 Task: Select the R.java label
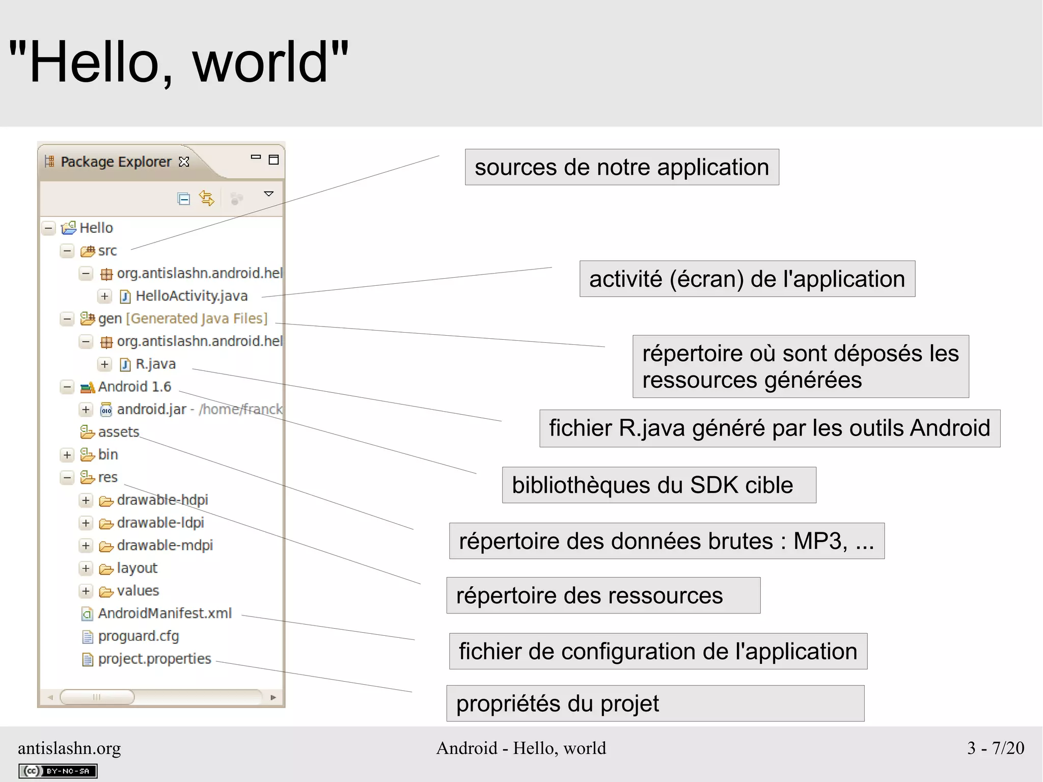[155, 364]
